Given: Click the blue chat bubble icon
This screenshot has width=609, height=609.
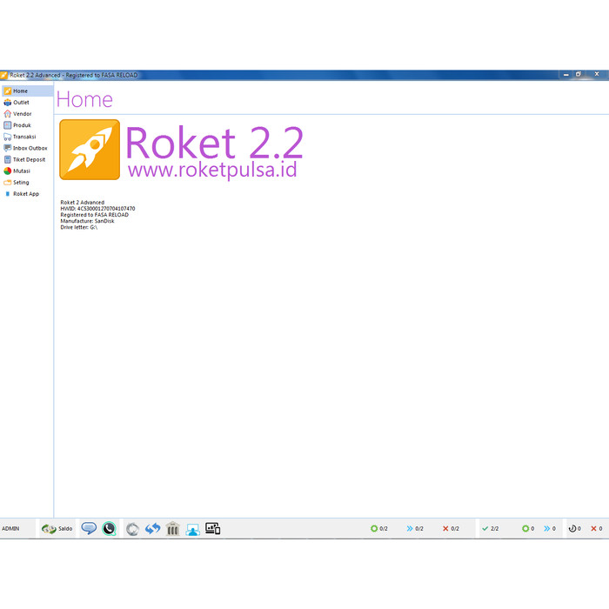Looking at the screenshot, I should click(89, 528).
